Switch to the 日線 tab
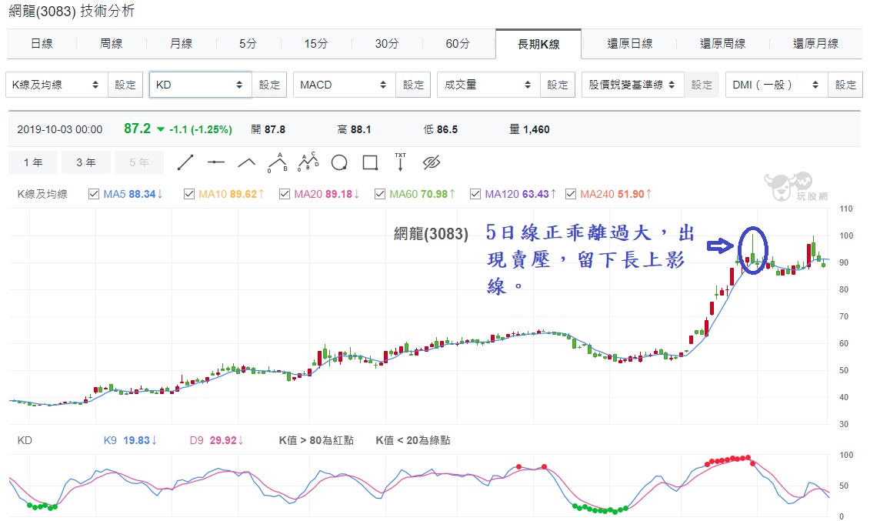Image resolution: width=870 pixels, height=521 pixels. tap(42, 44)
